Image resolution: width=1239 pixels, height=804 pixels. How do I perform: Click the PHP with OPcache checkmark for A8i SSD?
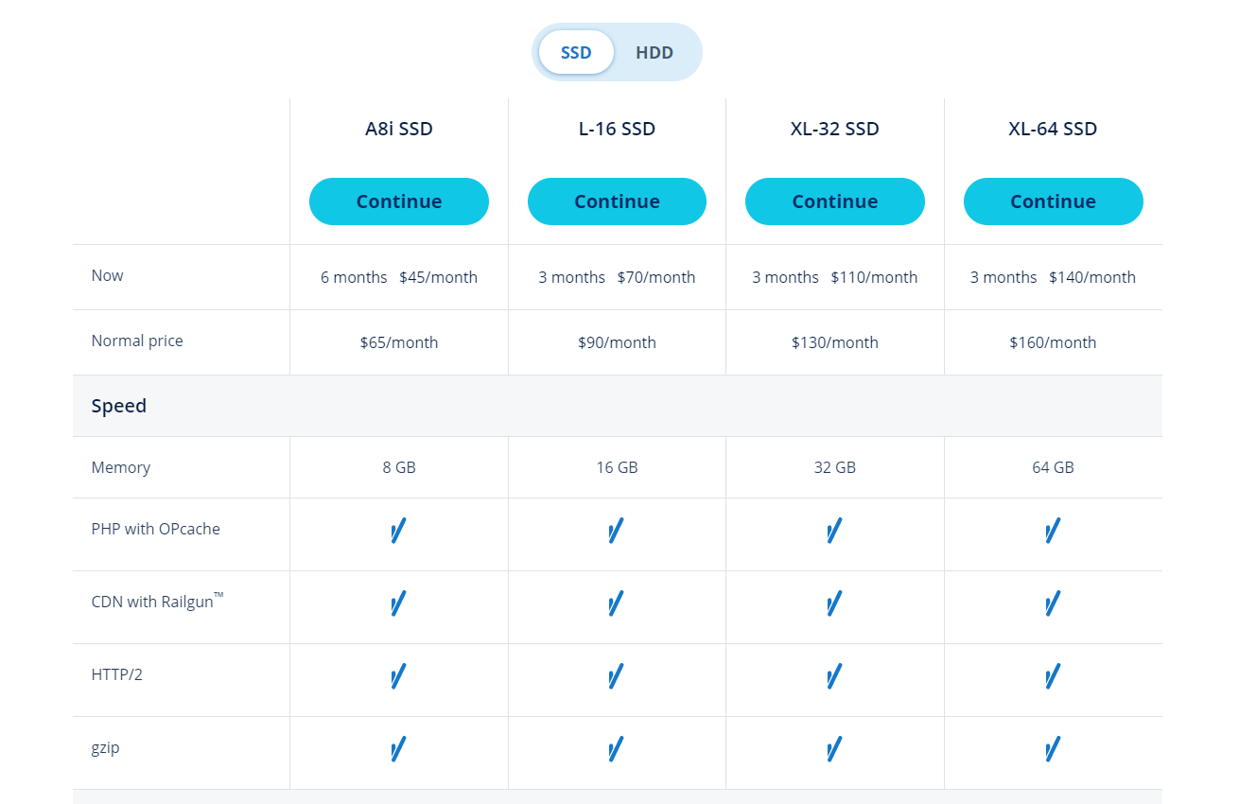(398, 531)
